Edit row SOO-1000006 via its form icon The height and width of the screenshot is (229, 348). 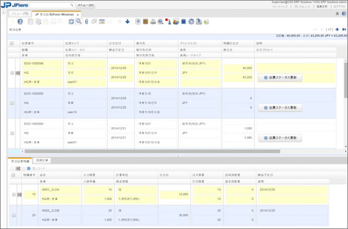tap(18, 73)
